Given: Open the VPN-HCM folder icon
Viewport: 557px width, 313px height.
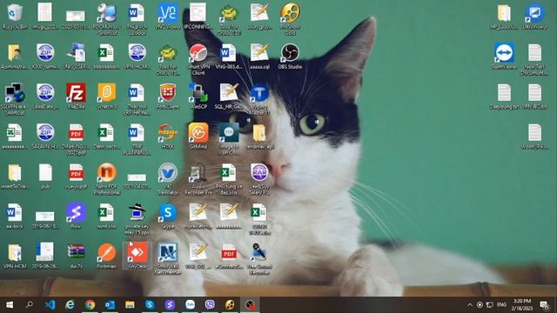Looking at the screenshot, I should [14, 256].
